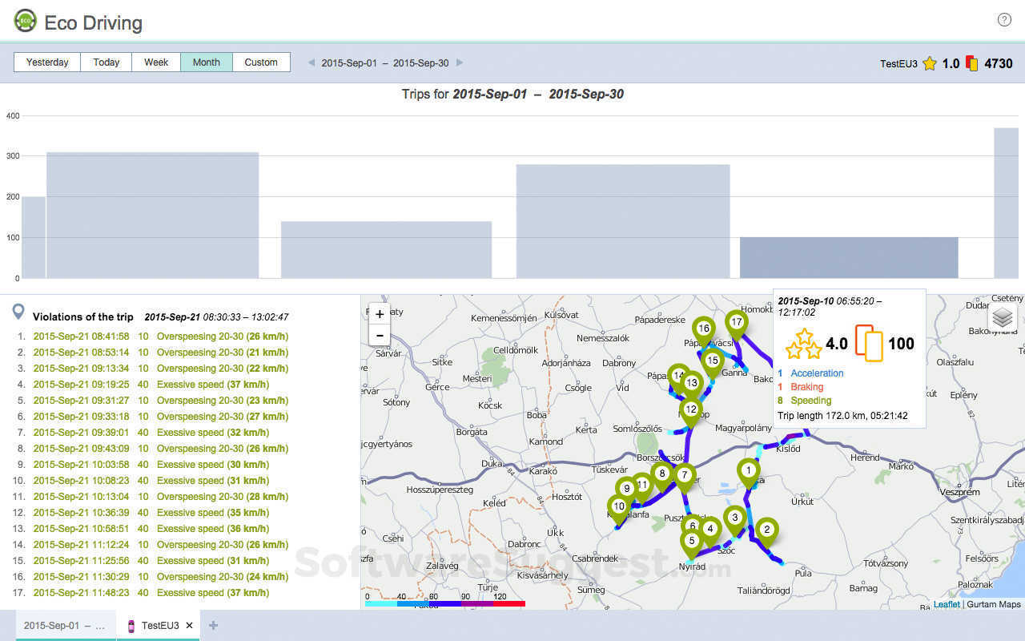
Task: Go to next month with right arrow
Action: pyautogui.click(x=460, y=62)
